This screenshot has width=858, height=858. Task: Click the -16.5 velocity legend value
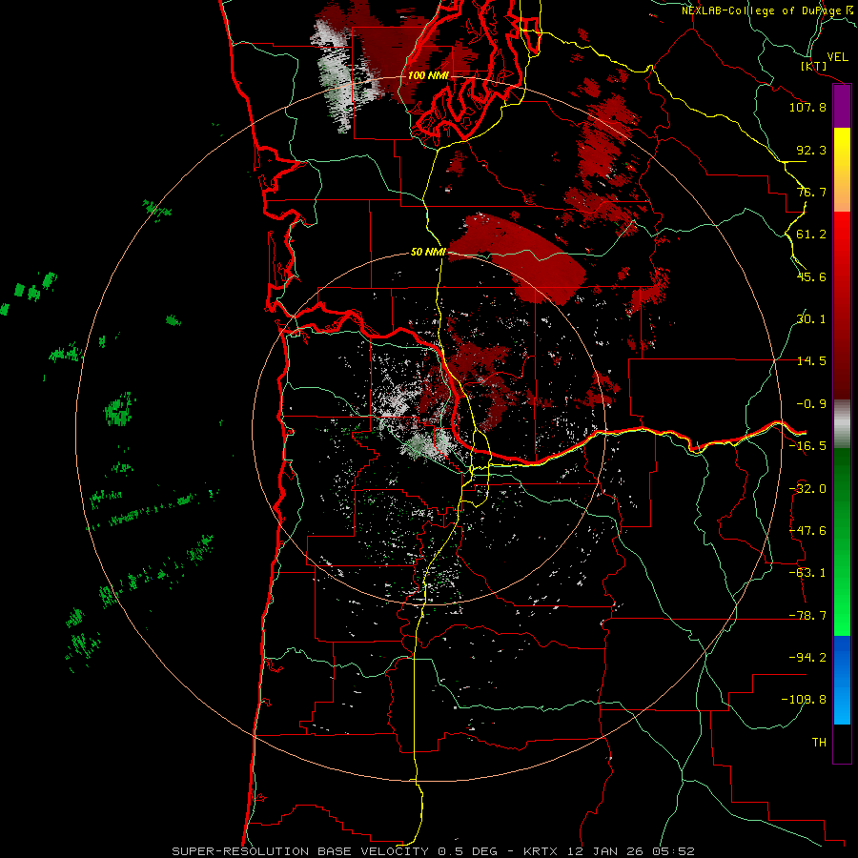pyautogui.click(x=807, y=446)
